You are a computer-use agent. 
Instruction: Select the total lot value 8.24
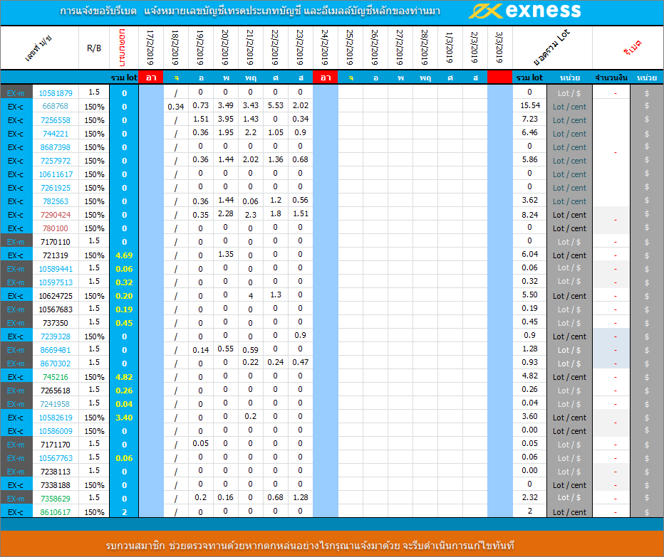tap(530, 215)
